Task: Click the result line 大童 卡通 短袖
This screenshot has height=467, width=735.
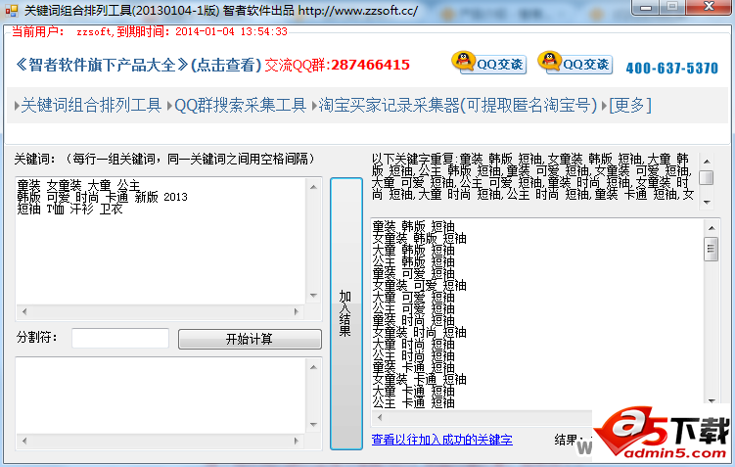Action: coord(413,391)
